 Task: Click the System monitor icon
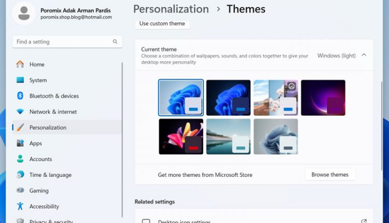(20, 80)
